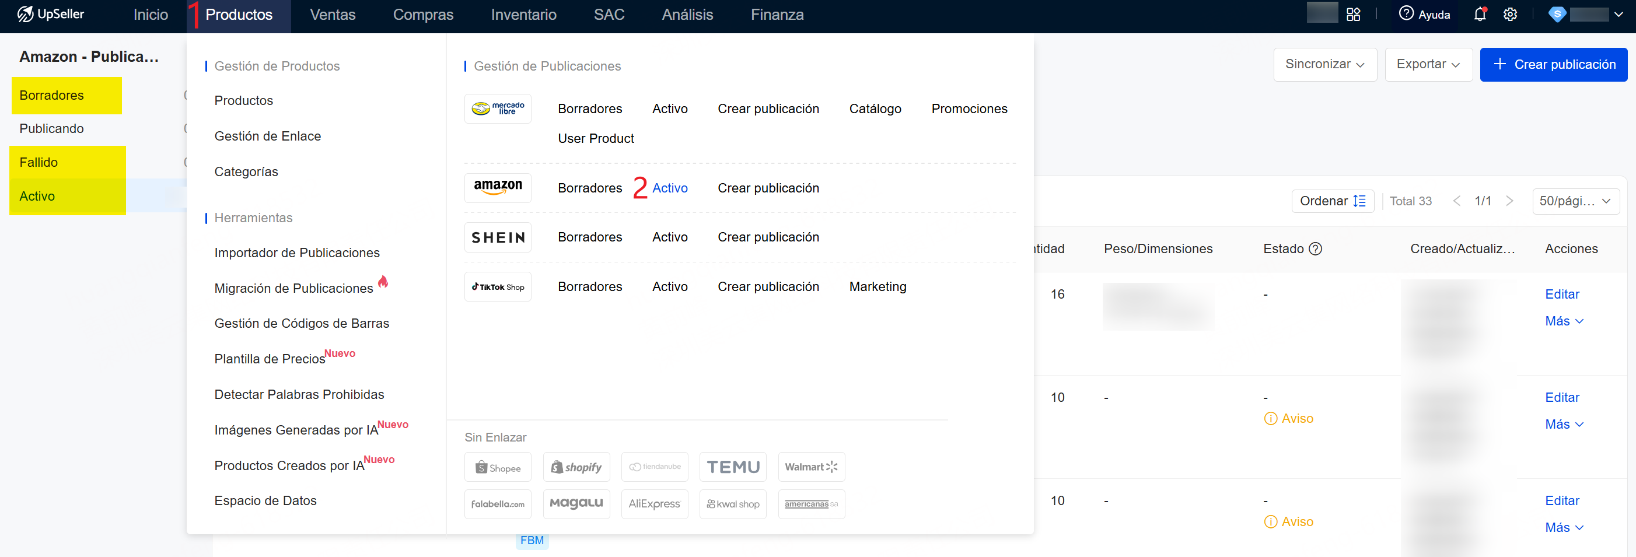Click the Mercado Libre logo
The height and width of the screenshot is (557, 1636).
[x=497, y=108]
